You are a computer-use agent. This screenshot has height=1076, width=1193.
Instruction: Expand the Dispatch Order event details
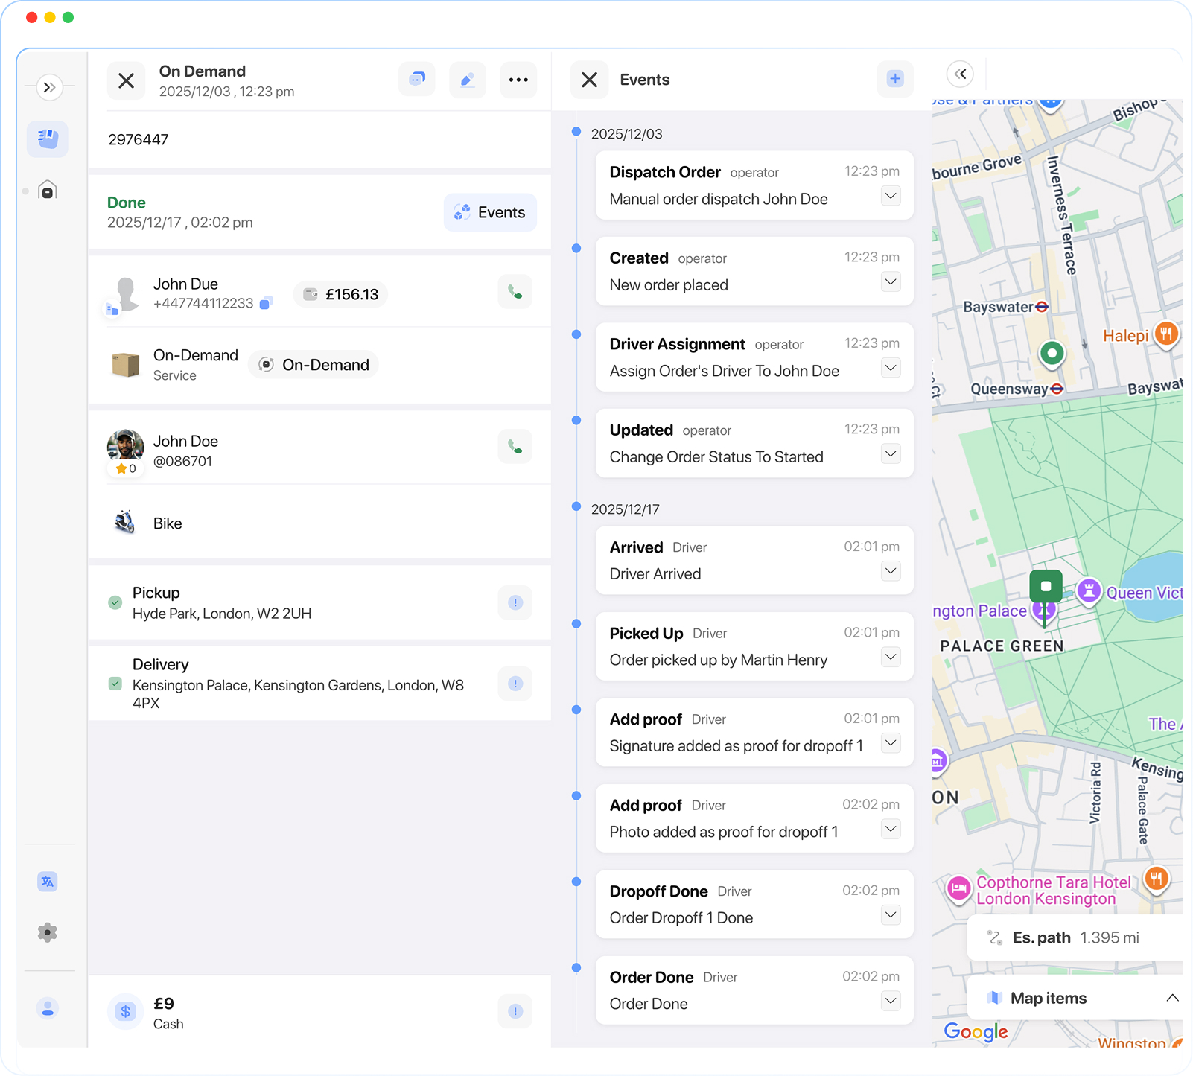[x=891, y=196]
